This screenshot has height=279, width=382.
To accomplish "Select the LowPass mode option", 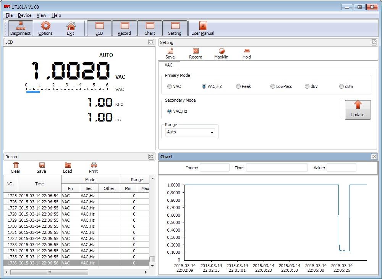I will point(272,86).
